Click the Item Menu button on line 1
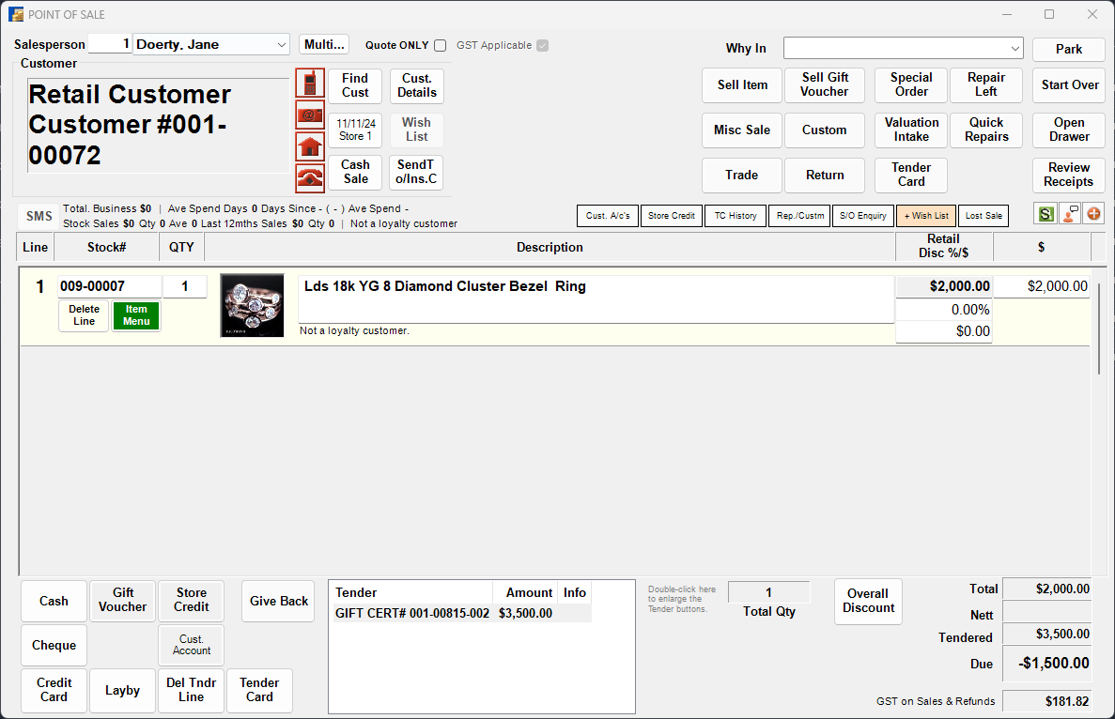 pos(135,315)
